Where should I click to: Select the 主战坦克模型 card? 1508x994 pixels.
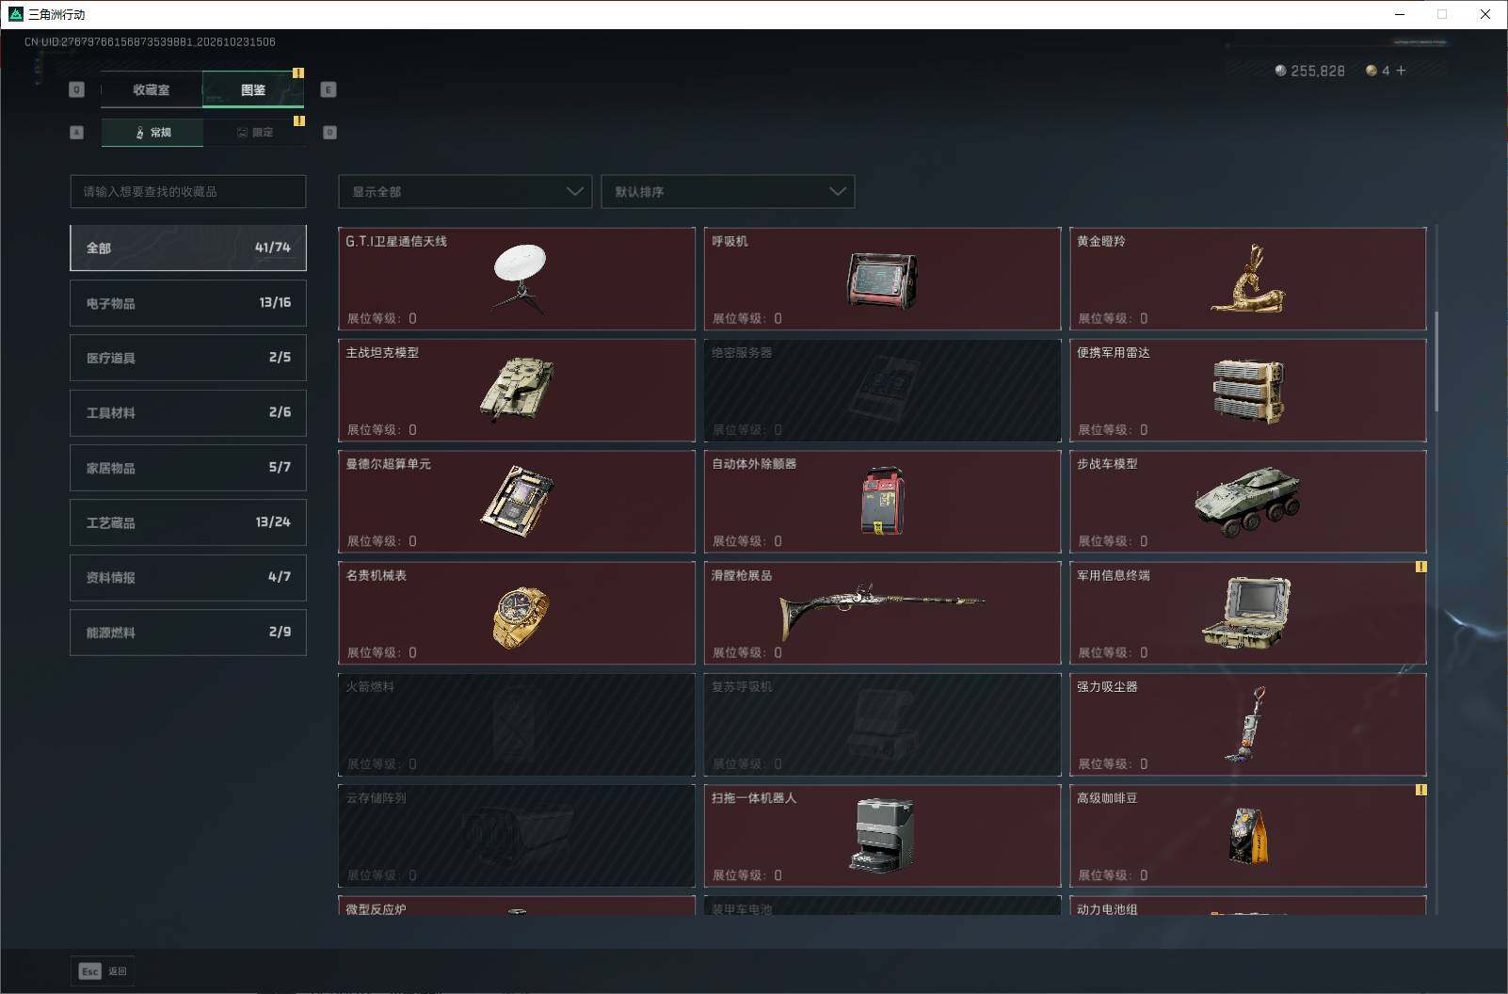(x=517, y=390)
